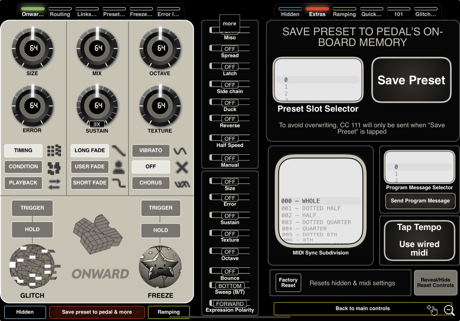Click the short fade curve icon

119,183
